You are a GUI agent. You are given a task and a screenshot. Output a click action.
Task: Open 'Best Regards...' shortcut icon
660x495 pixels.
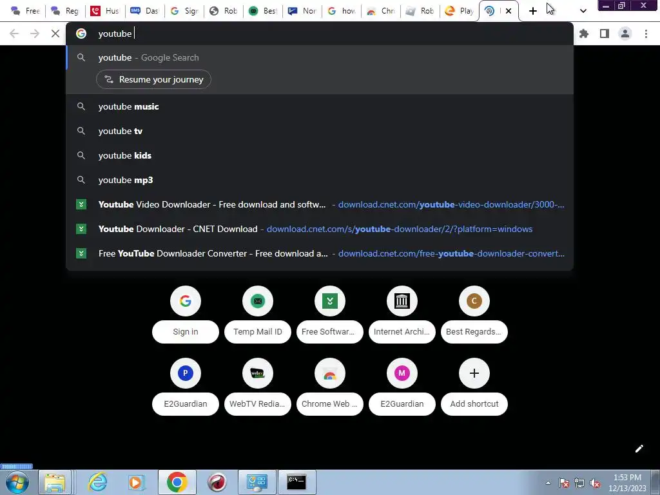474,301
